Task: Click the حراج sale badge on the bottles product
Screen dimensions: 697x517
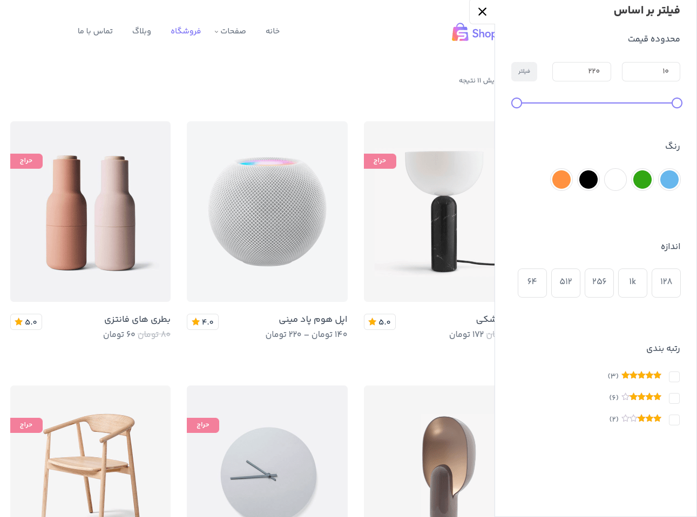Action: (x=26, y=161)
